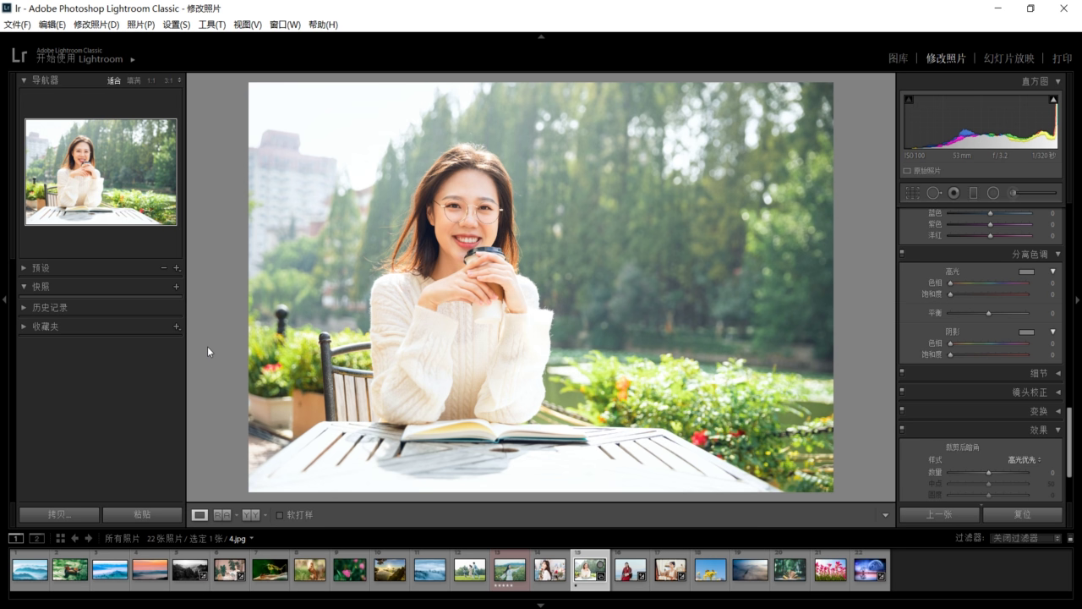The width and height of the screenshot is (1082, 609).
Task: Expand the 历史记录 history panel
Action: [49, 308]
